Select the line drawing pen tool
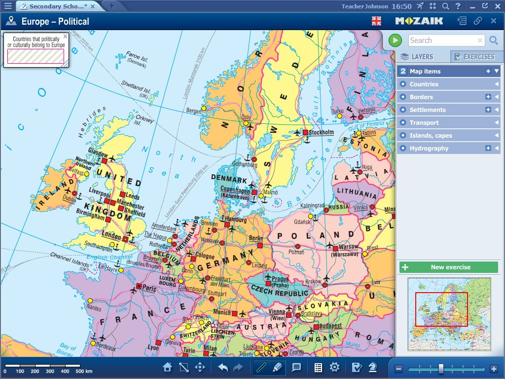Viewport: 505px width, 379px height. tap(261, 368)
